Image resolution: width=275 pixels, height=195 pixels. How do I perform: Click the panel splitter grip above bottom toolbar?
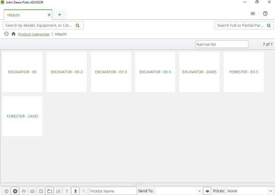[x=138, y=184]
